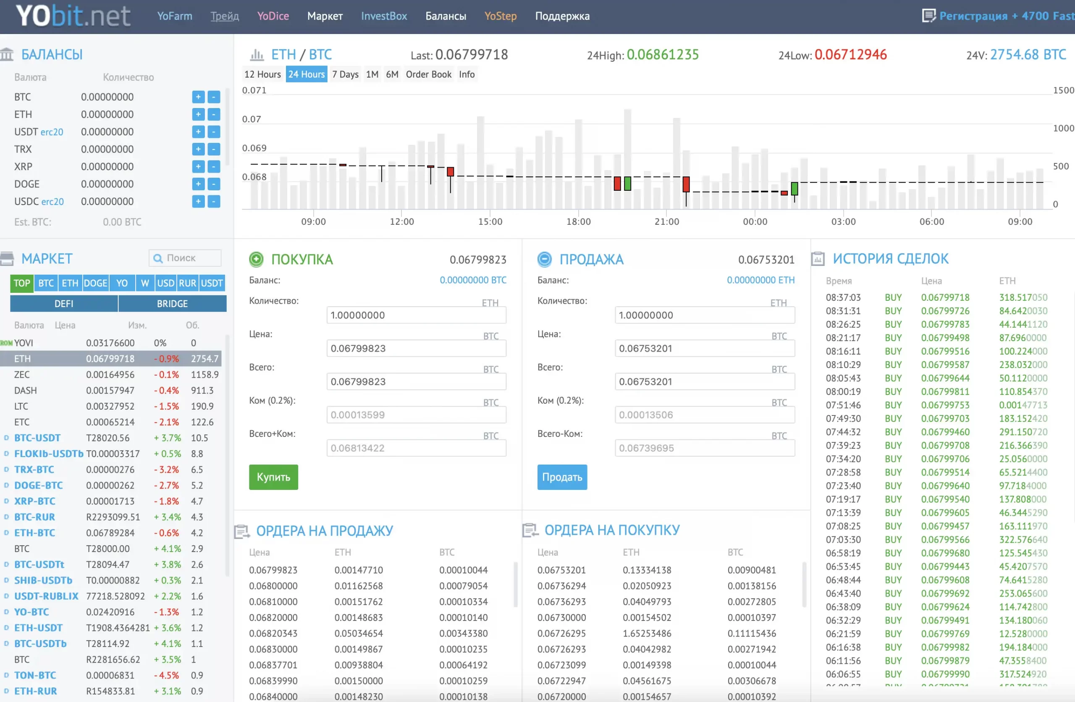This screenshot has height=702, width=1075.
Task: Click the minus withdraw icon for ETH
Action: click(214, 114)
